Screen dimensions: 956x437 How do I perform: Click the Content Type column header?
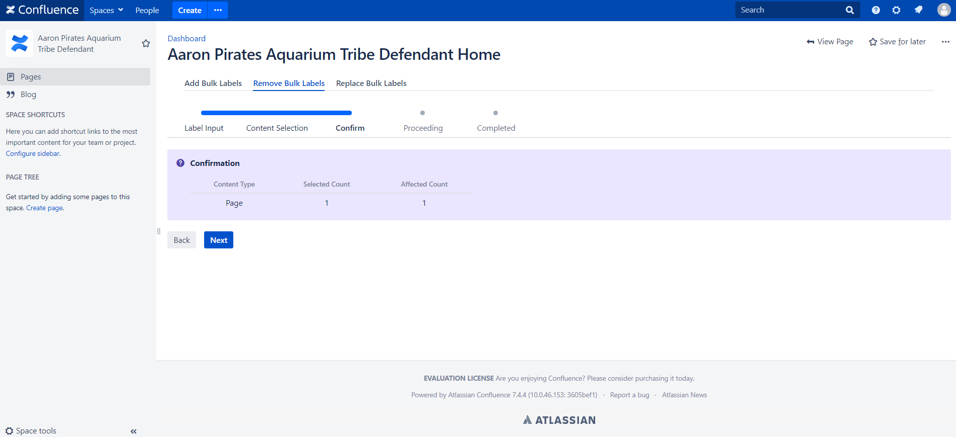(x=234, y=184)
